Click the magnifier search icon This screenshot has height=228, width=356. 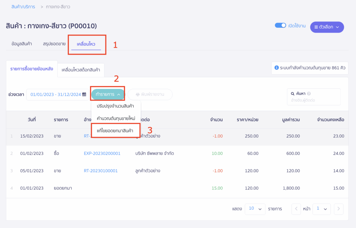(293, 93)
